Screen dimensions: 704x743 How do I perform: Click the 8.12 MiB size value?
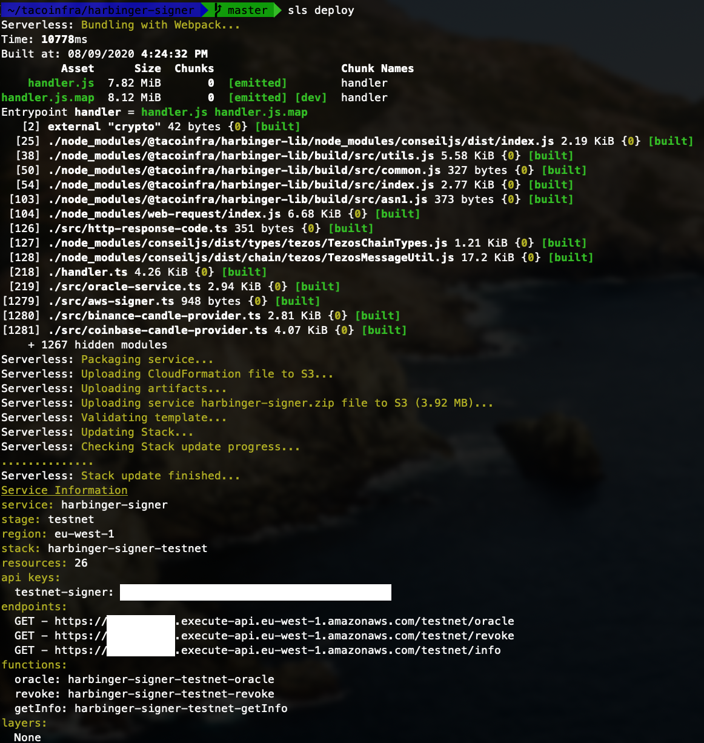pos(134,98)
